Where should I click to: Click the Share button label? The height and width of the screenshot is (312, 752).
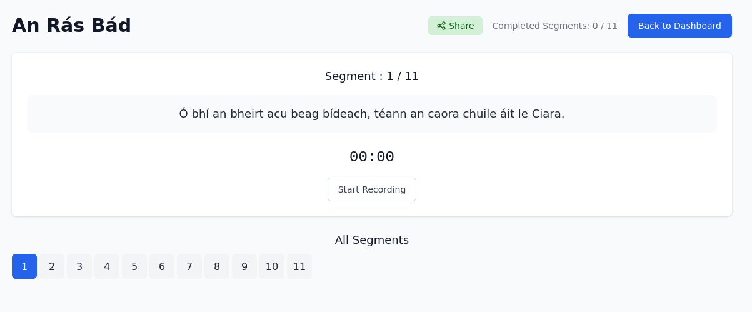pos(461,26)
